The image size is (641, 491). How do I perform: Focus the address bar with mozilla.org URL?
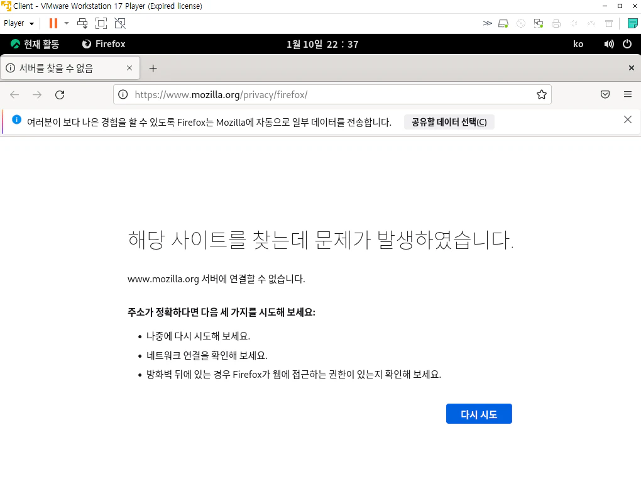coord(332,94)
